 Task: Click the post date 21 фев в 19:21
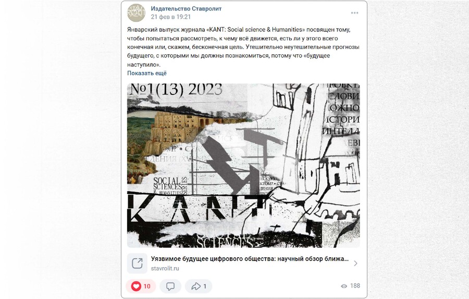(170, 17)
